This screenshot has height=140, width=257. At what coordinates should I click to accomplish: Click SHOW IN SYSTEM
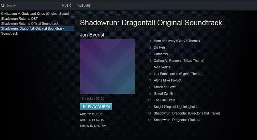(x=93, y=126)
